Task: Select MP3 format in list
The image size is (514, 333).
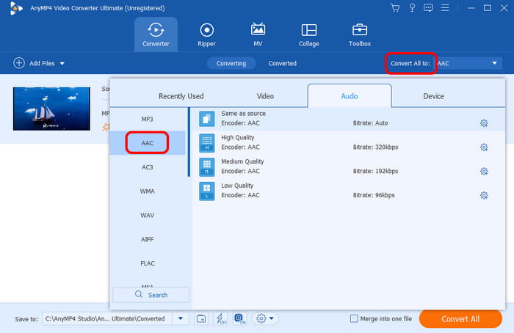Action: point(147,119)
